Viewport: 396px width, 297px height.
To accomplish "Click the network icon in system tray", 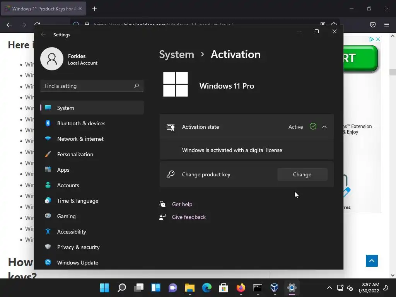I will 340,288.
